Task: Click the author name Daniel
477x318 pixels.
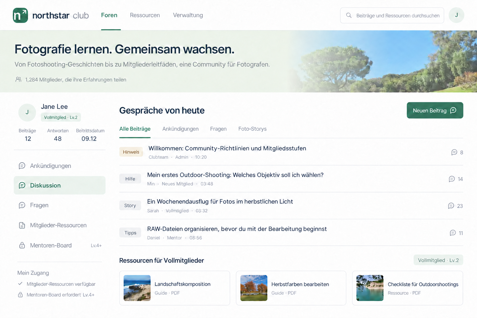Action: (x=153, y=238)
